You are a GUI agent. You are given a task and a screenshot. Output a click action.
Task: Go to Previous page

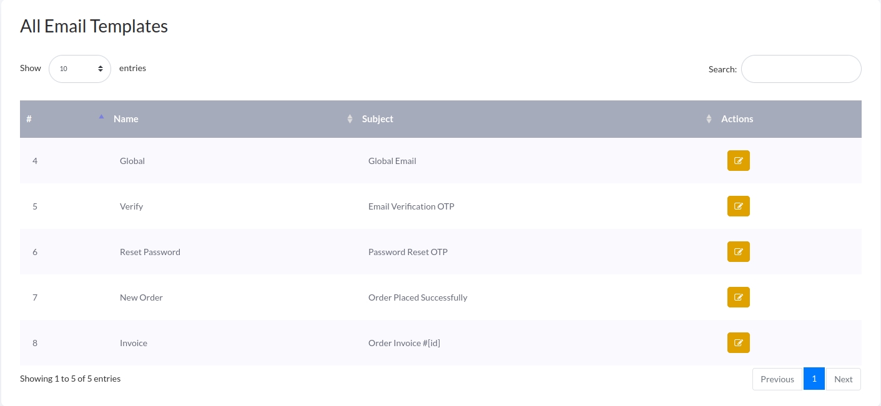point(777,379)
